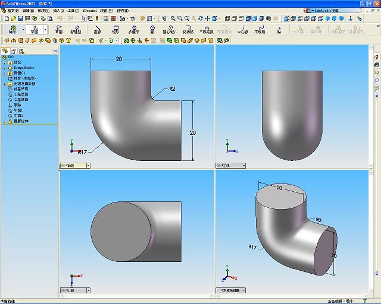Image resolution: width=381 pixels, height=304 pixels.
Task: Expand hidden toolbar buttons double chevron
Action: pos(379,26)
